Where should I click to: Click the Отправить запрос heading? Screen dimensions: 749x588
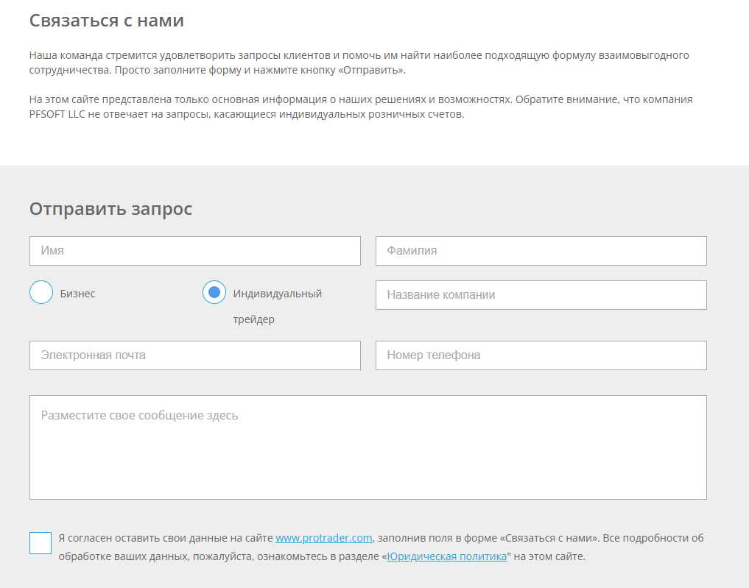(x=110, y=208)
